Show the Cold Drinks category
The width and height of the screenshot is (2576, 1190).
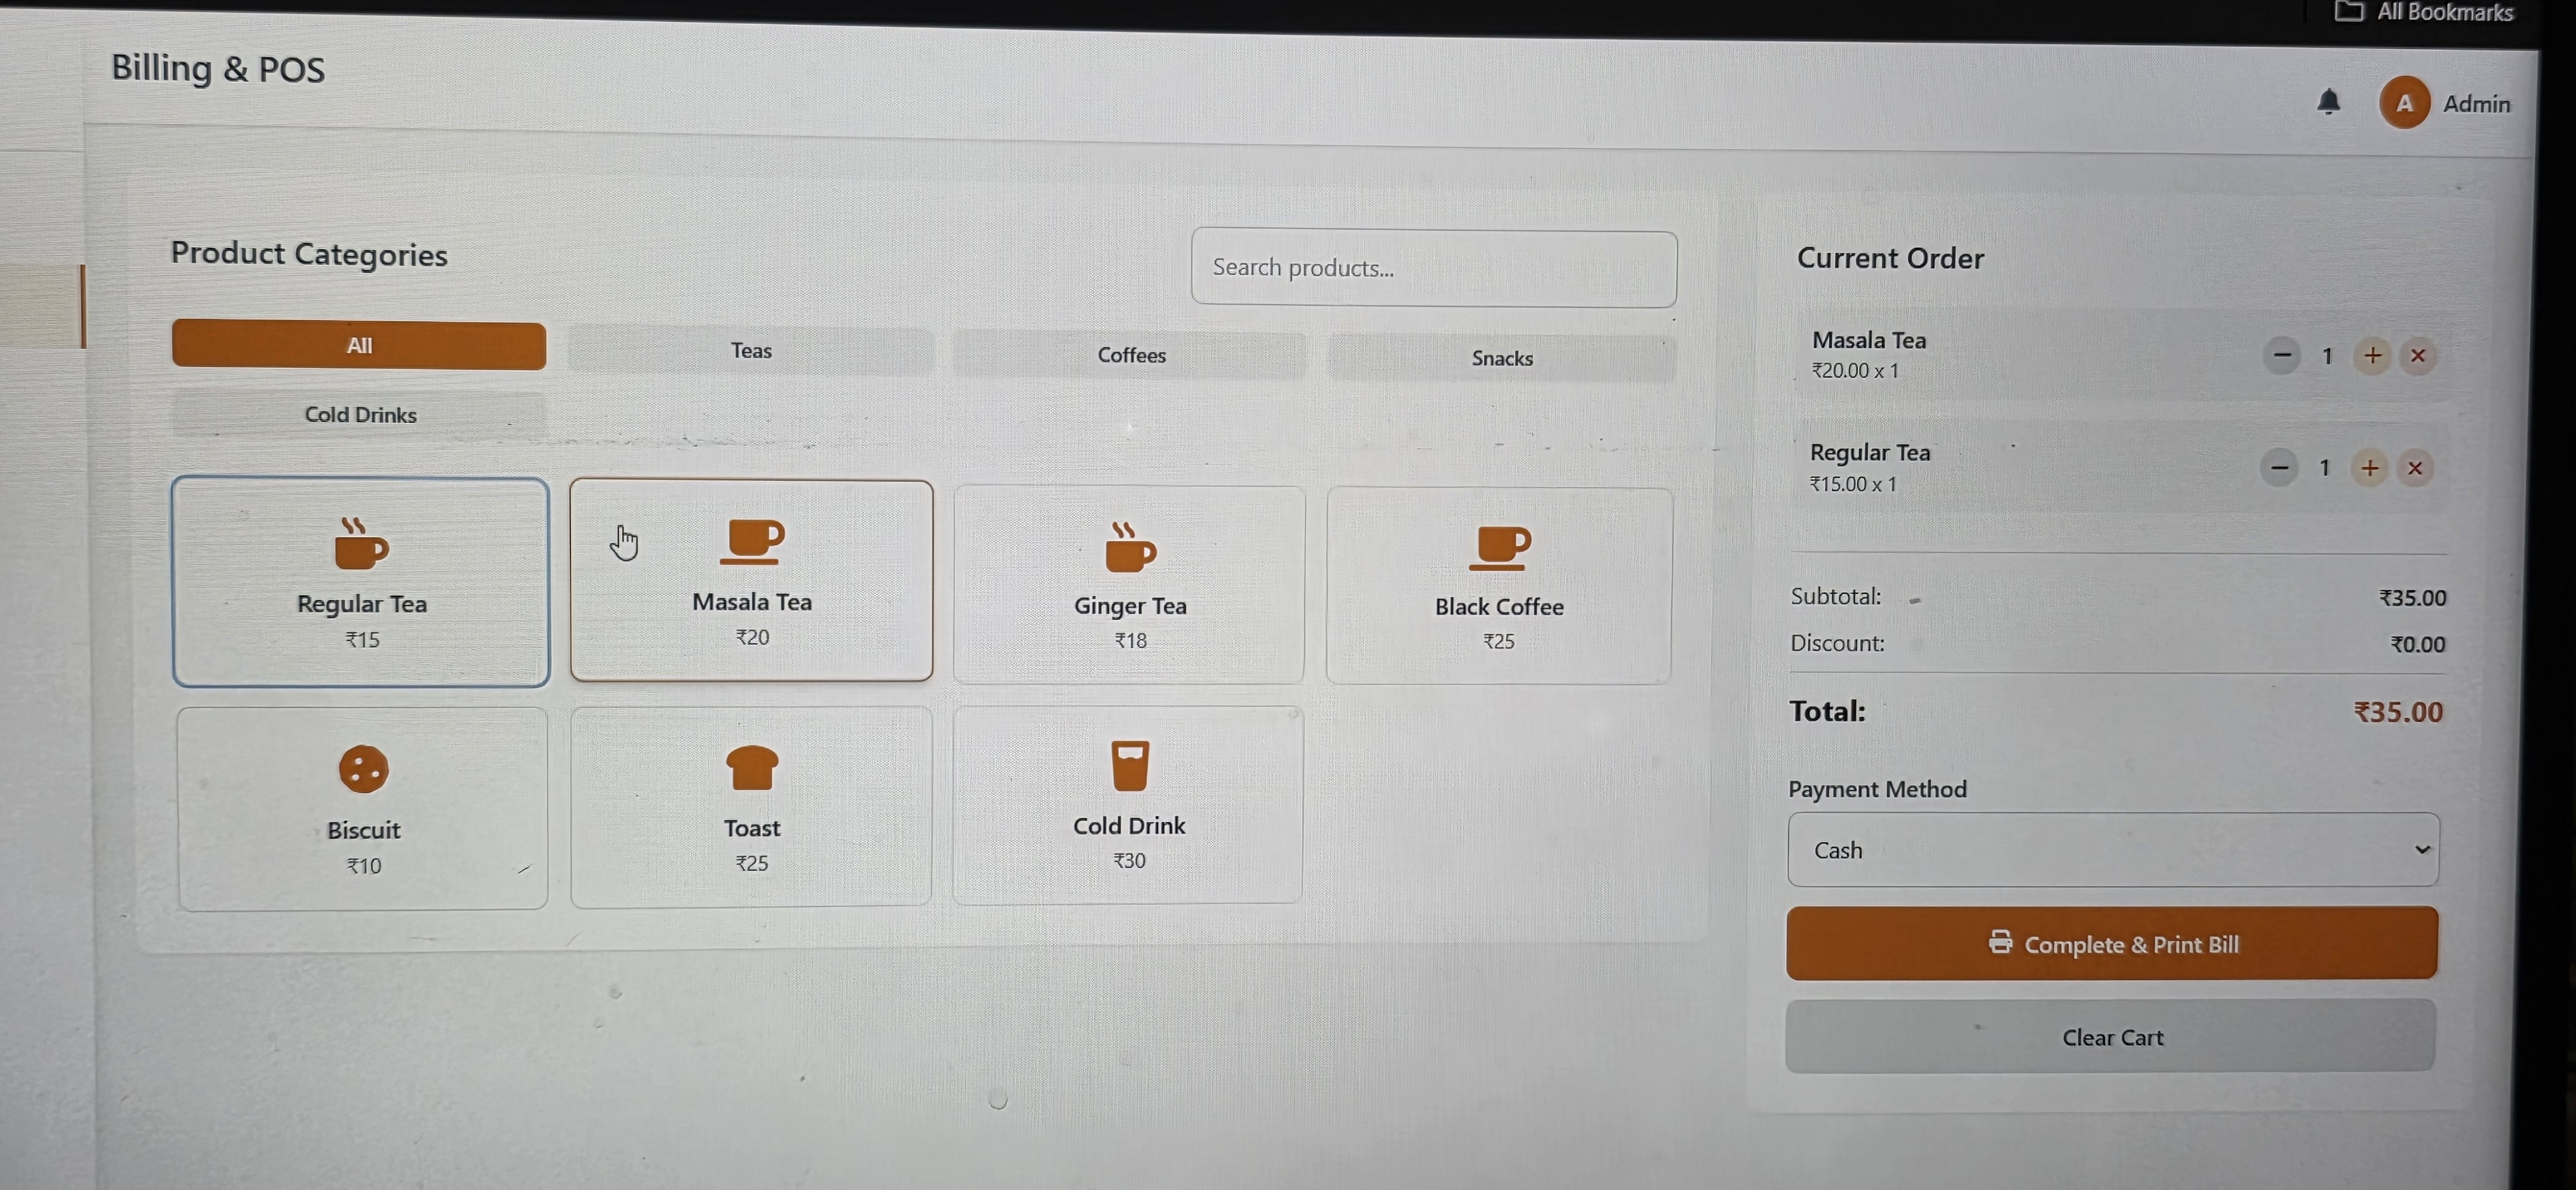(360, 414)
